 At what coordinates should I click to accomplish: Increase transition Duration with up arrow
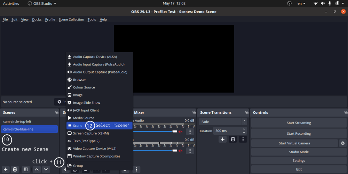(x=244, y=129)
